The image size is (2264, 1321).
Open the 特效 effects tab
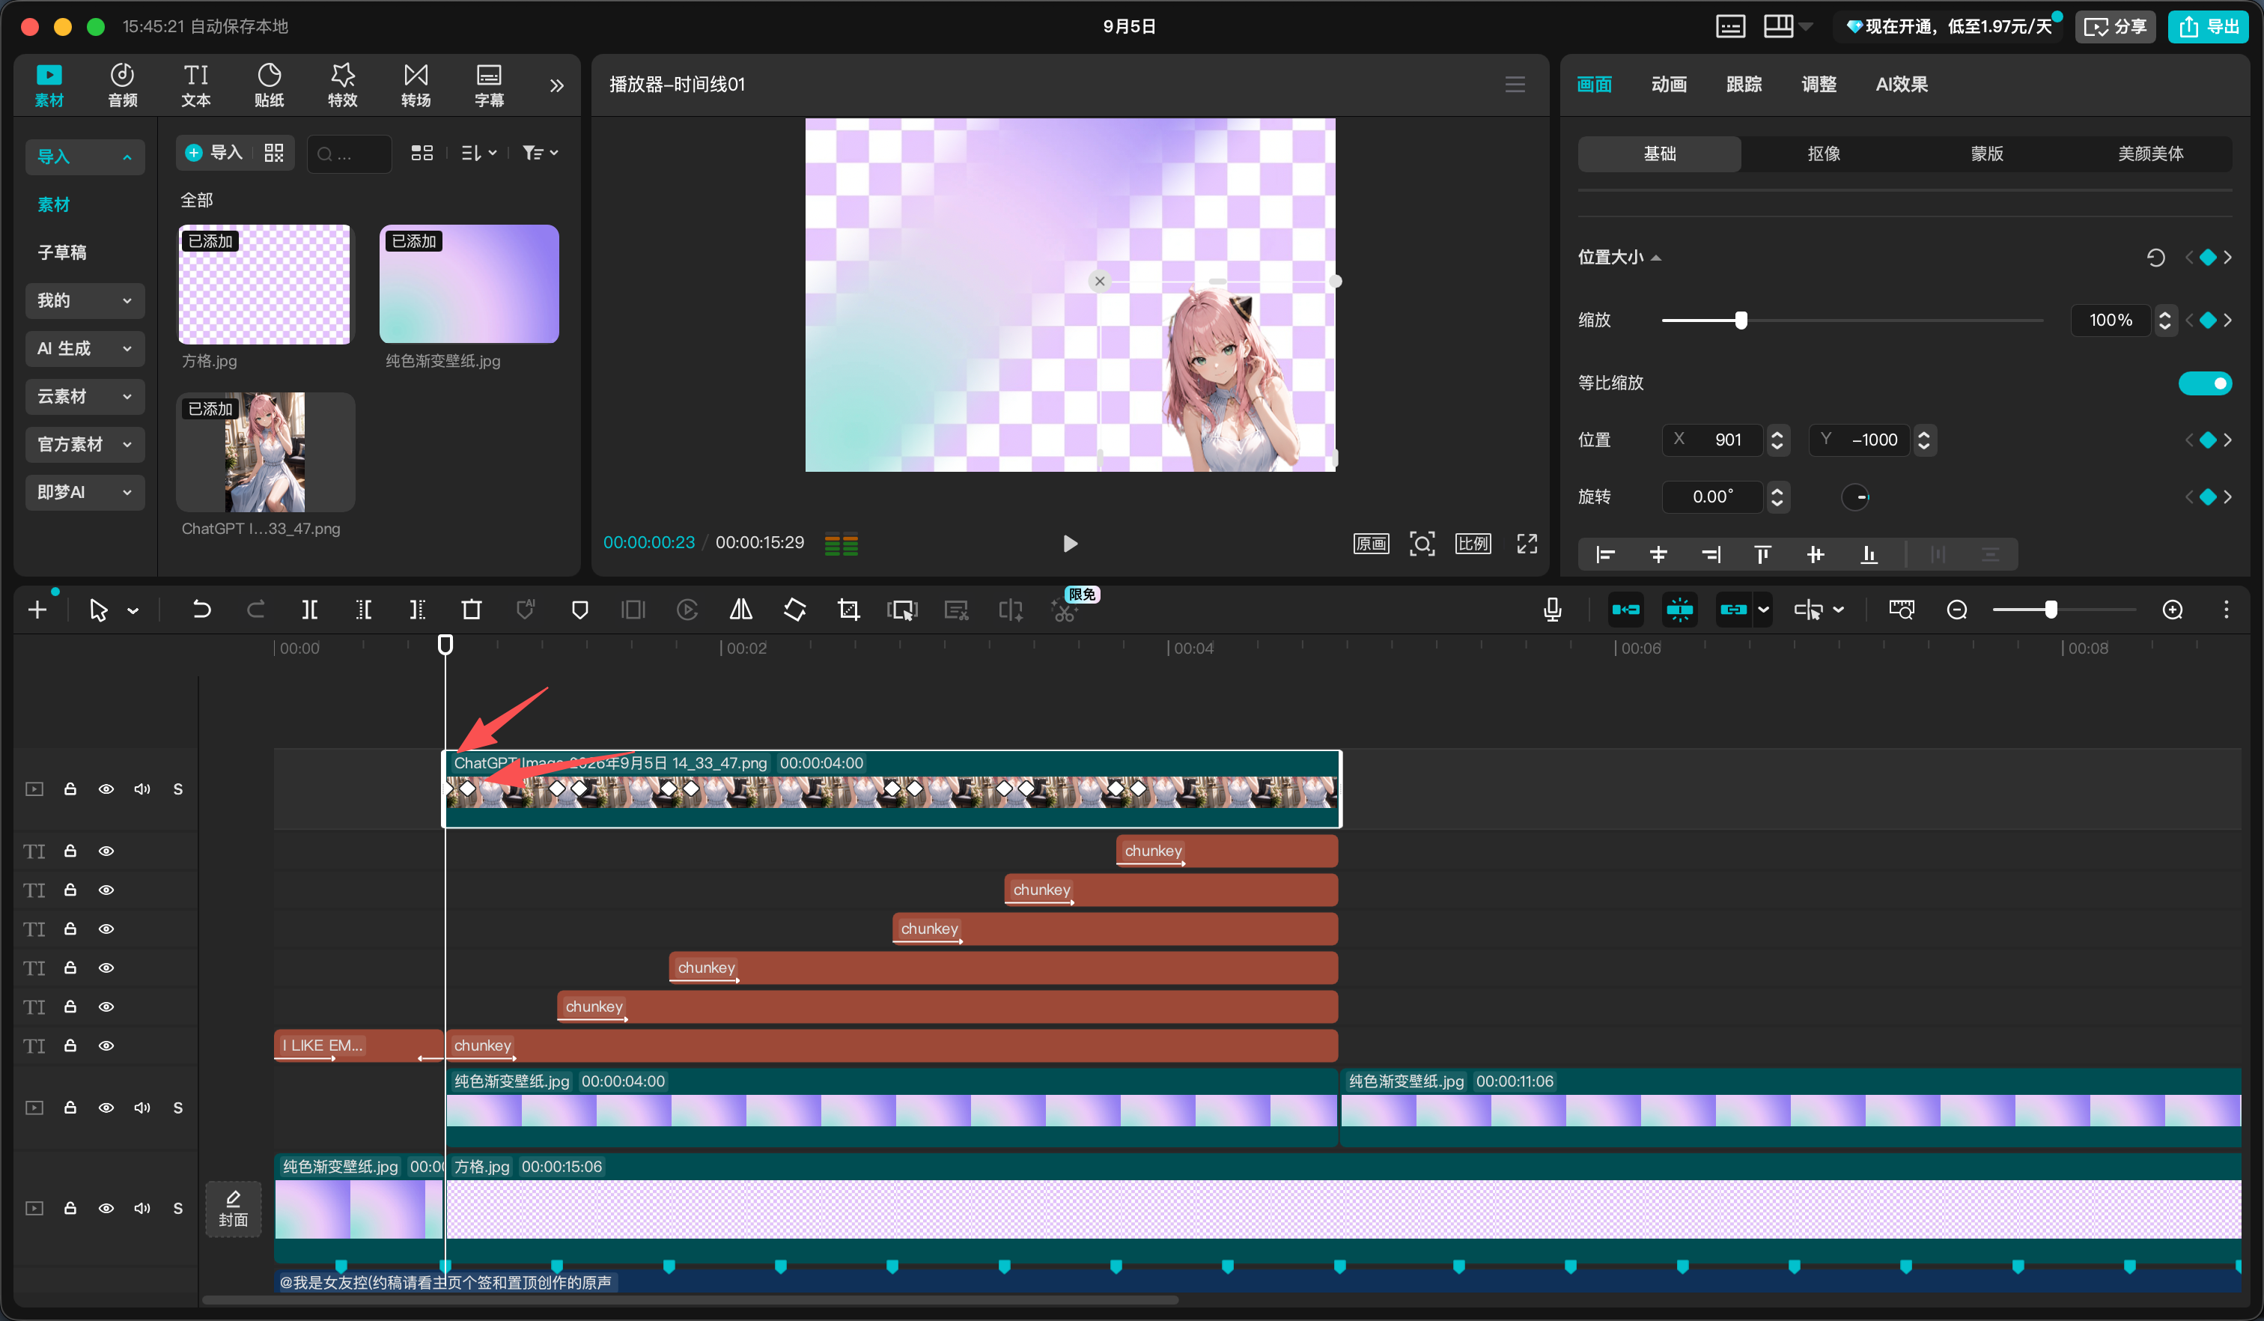[x=342, y=85]
